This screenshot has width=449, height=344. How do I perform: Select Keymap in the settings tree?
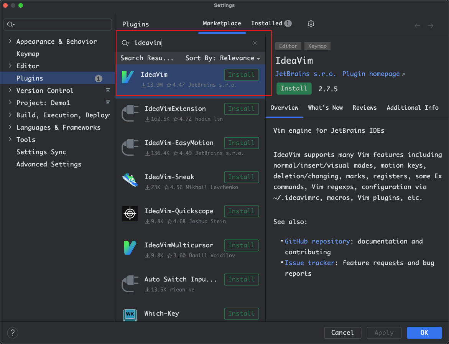[x=28, y=54]
